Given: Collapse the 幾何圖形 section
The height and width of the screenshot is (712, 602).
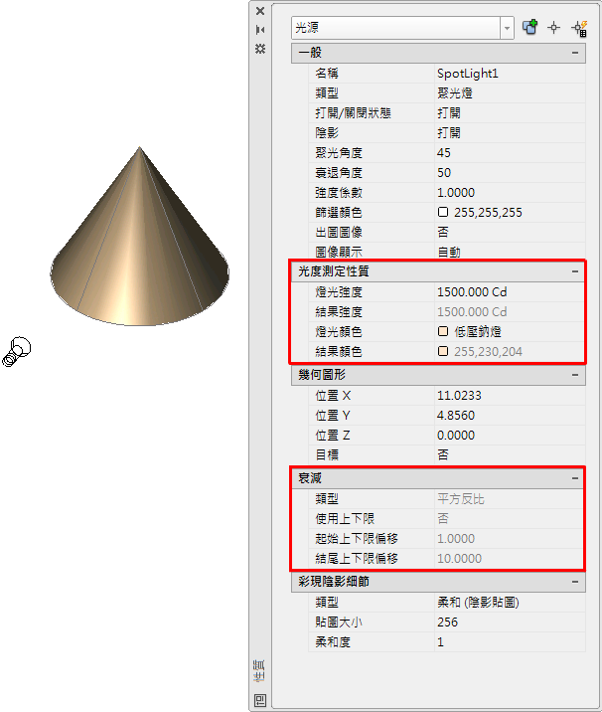Looking at the screenshot, I should coord(575,375).
